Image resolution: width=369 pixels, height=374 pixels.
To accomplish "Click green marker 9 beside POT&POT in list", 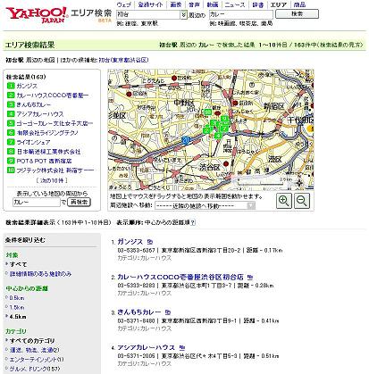I will click(x=11, y=161).
